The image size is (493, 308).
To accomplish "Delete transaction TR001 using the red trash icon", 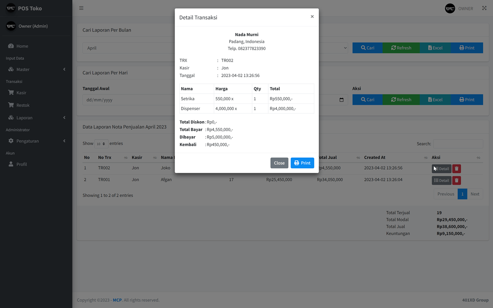I will click(456, 180).
